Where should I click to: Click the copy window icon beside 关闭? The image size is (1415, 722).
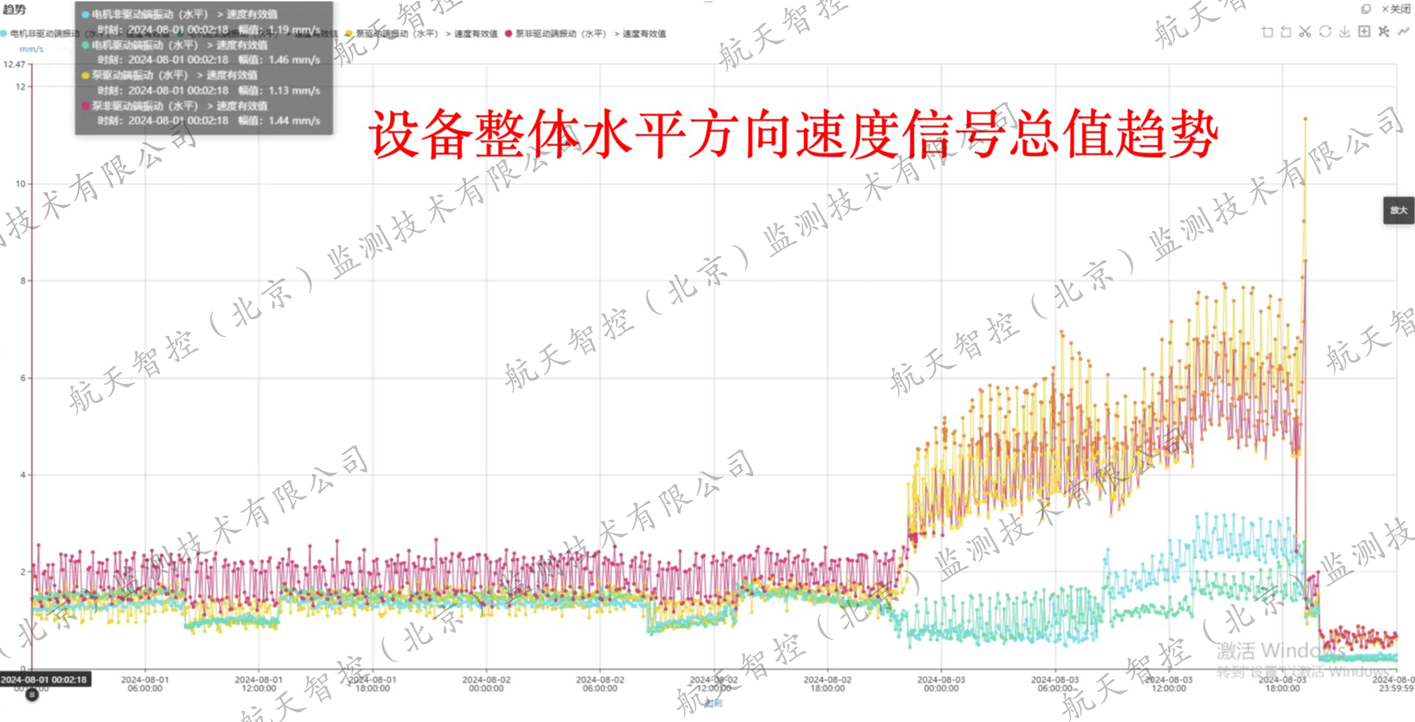pos(1366,9)
